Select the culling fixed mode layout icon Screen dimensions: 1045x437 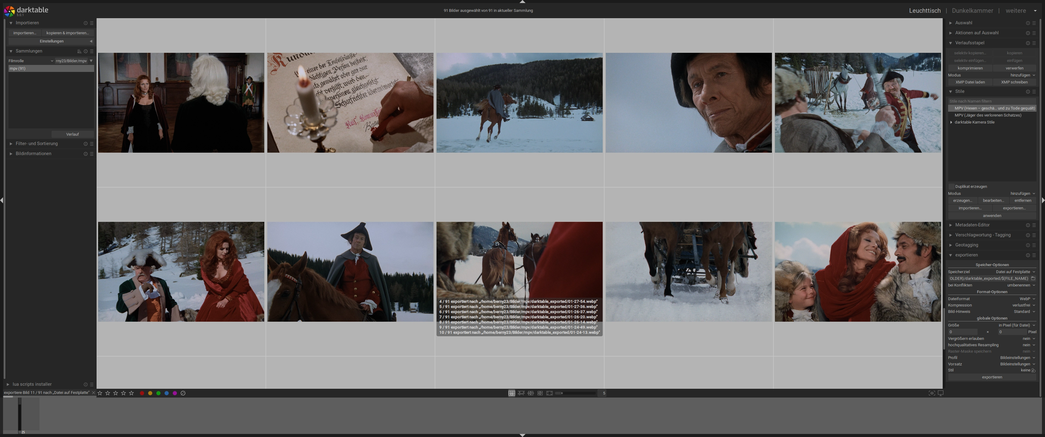[531, 393]
